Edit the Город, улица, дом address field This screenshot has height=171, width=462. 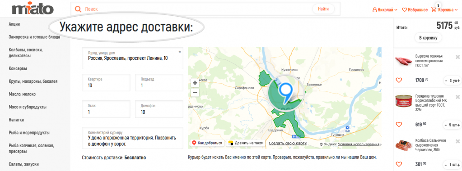pyautogui.click(x=133, y=58)
